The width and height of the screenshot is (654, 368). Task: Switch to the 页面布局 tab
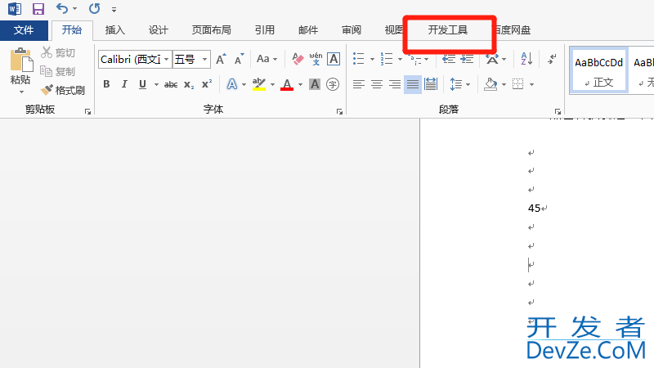pos(211,30)
